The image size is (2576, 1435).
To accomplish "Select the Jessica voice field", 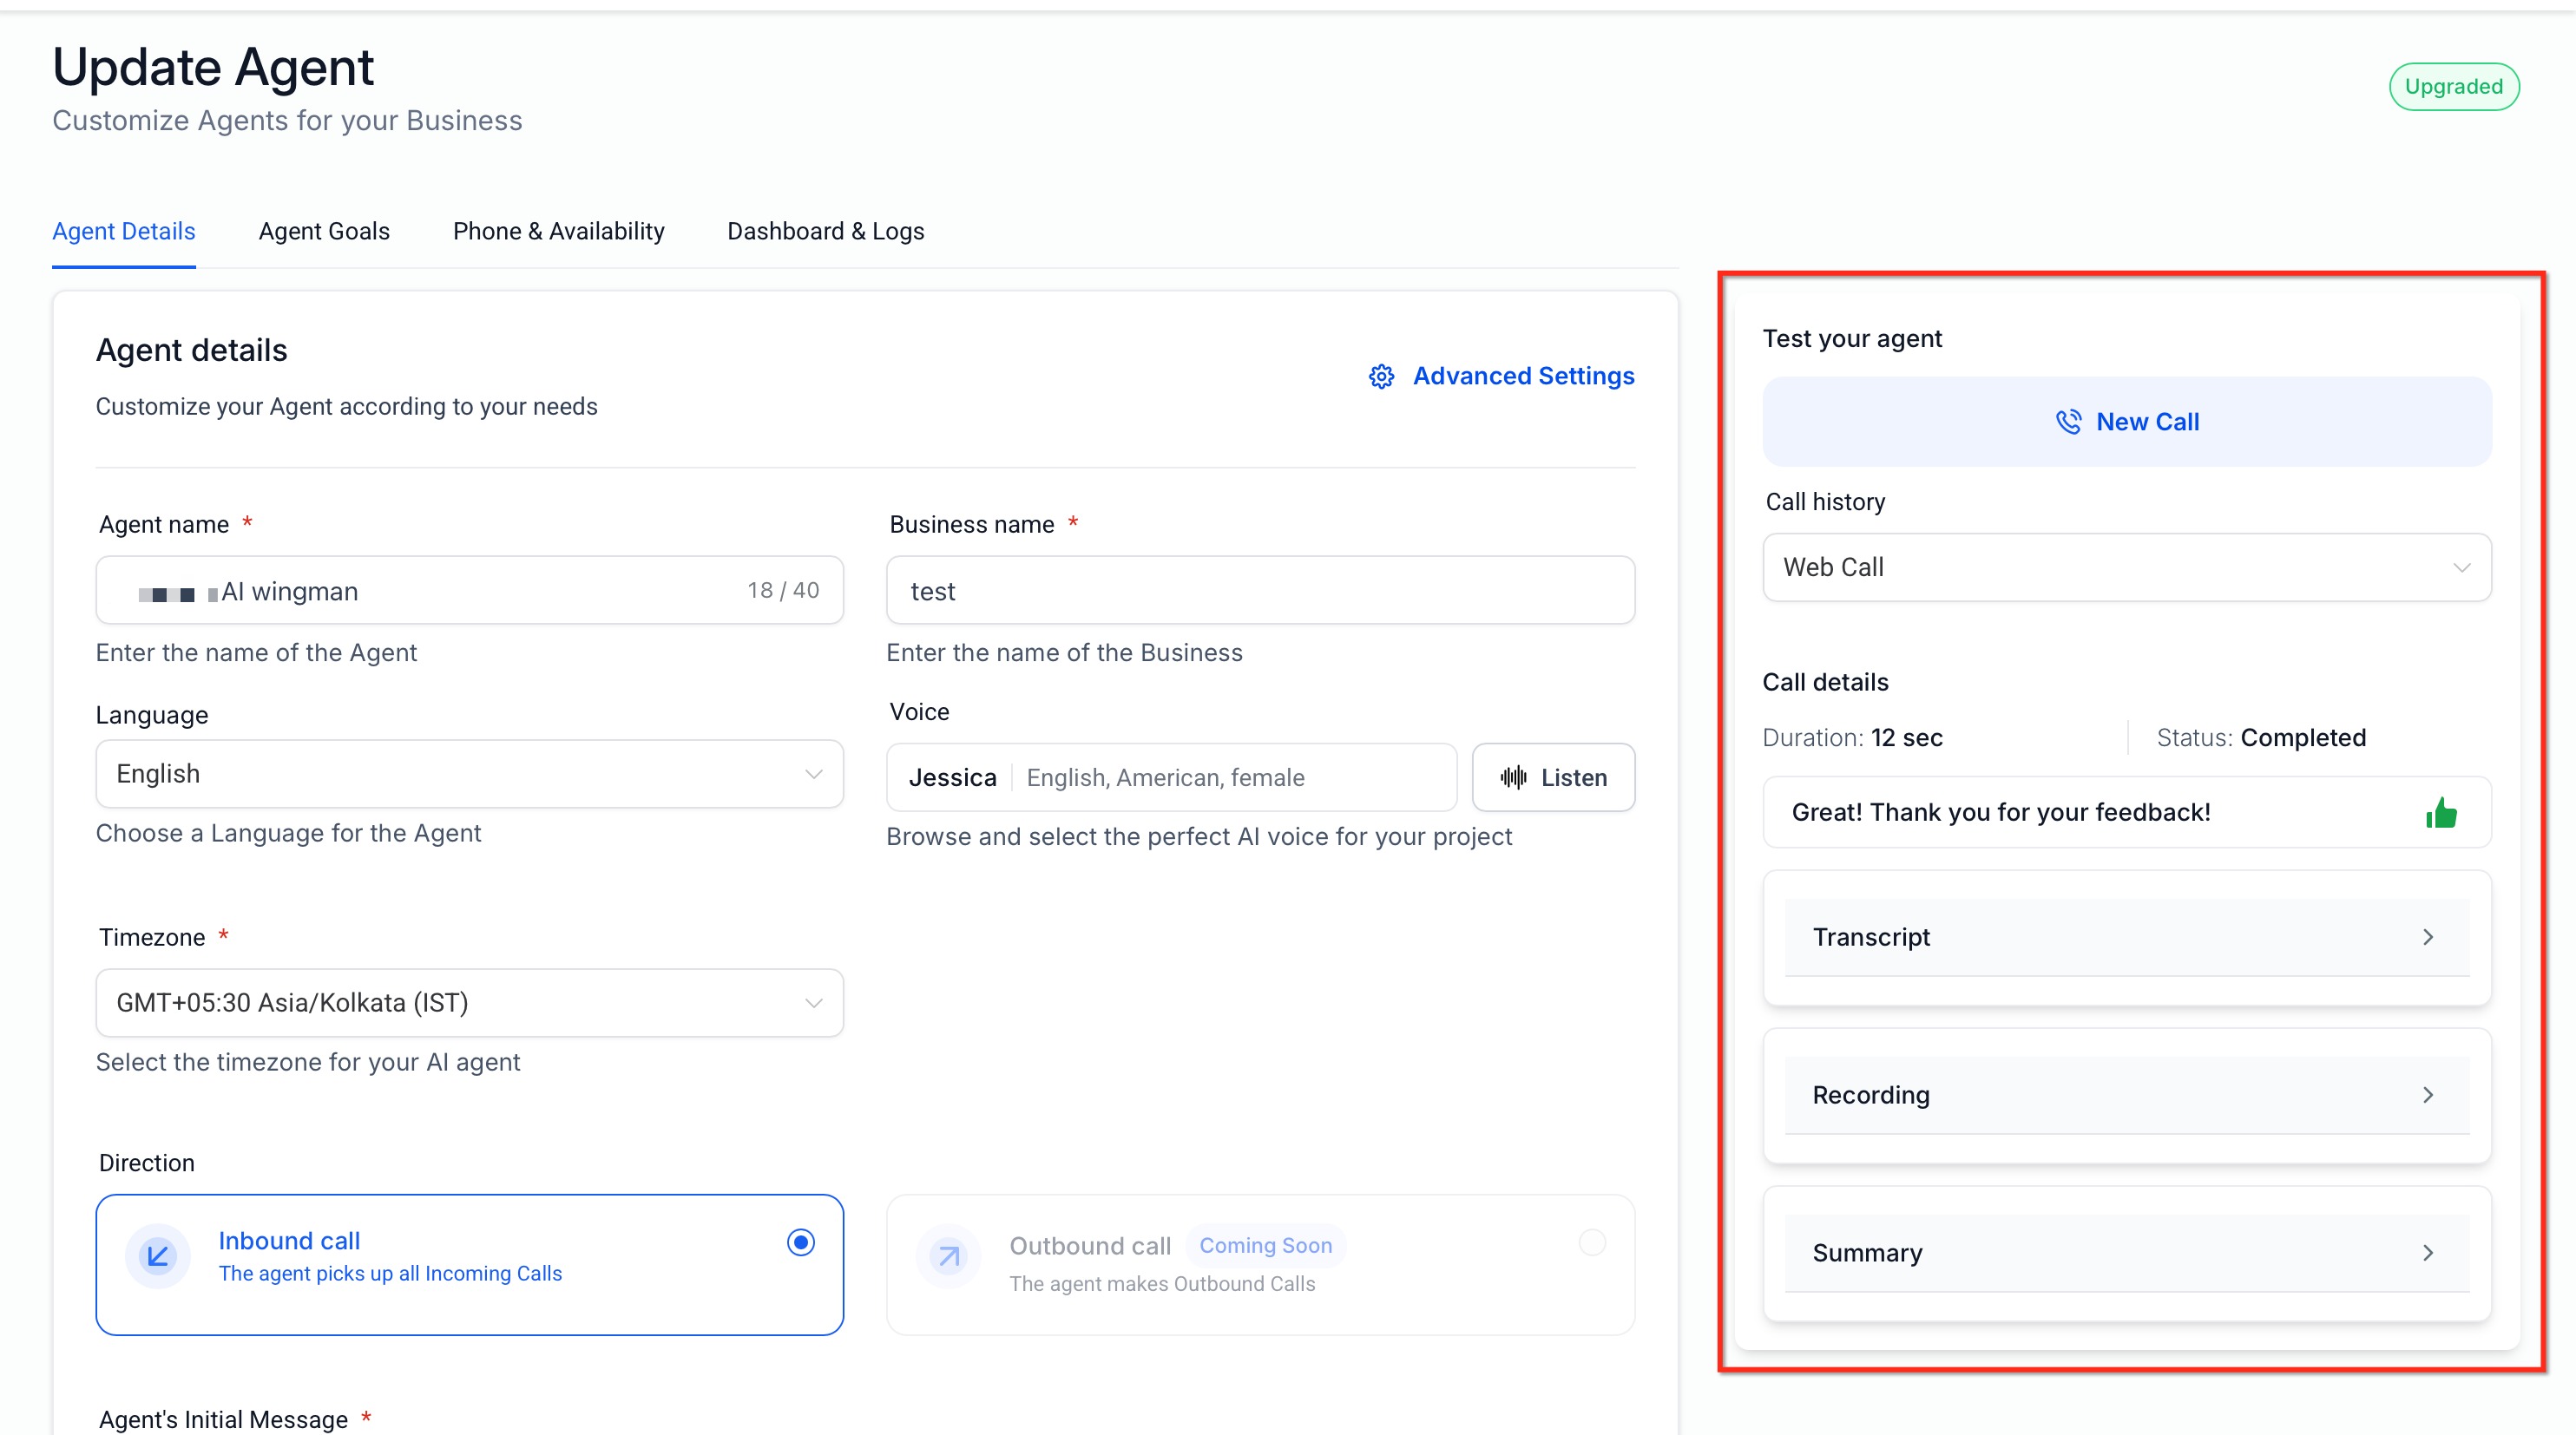I will [x=1170, y=777].
